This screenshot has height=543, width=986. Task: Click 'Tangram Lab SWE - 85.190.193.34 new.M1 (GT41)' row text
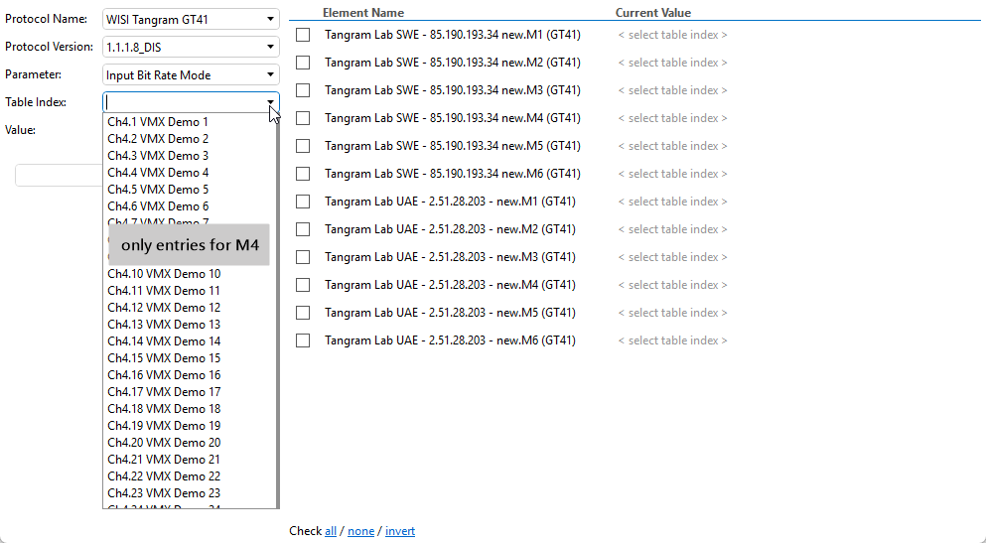pyautogui.click(x=453, y=35)
